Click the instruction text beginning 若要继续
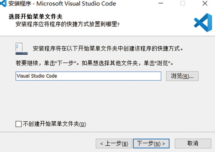This screenshot has height=152, width=215. [95, 63]
